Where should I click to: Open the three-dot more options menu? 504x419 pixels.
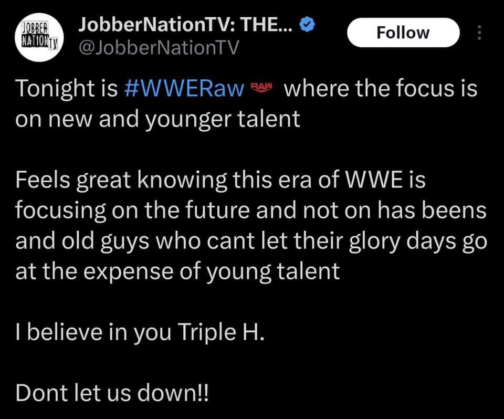[x=478, y=33]
